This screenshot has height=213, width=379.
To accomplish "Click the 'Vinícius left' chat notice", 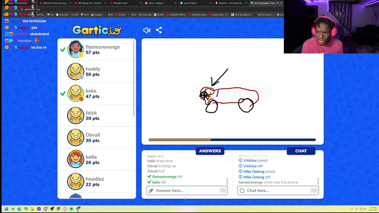I will click(251, 166).
